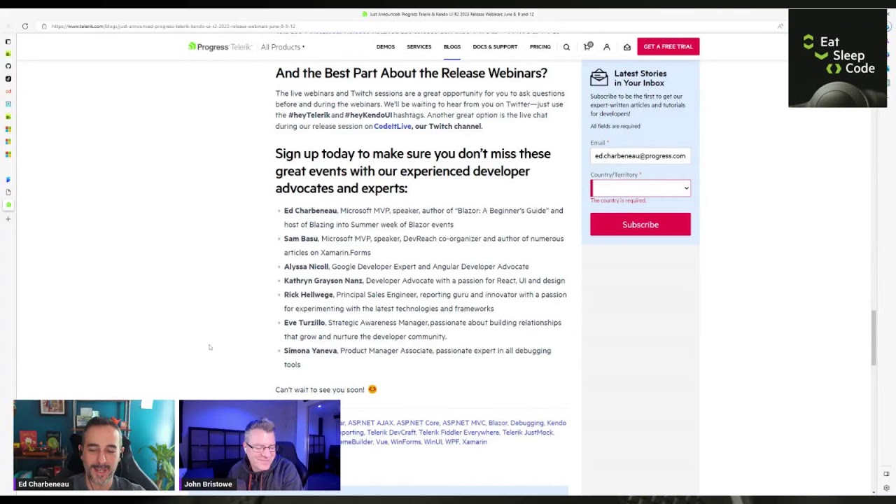The image size is (896, 504).
Task: Open the account user icon
Action: pyautogui.click(x=607, y=47)
